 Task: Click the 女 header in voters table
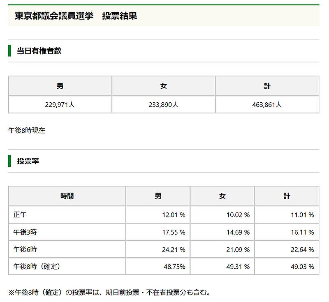point(163,86)
